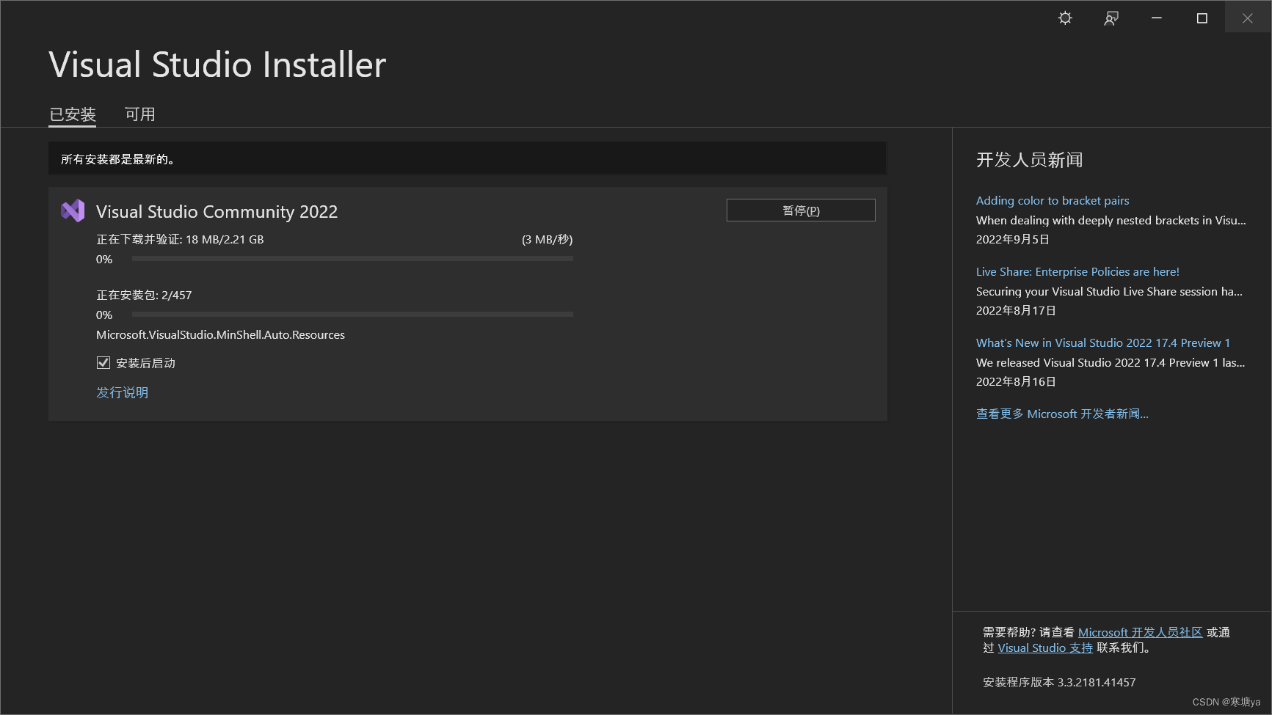Click the 安装程序版本 3.3.2181.41457 text
Screen dimensions: 1272x715
pos(1059,682)
